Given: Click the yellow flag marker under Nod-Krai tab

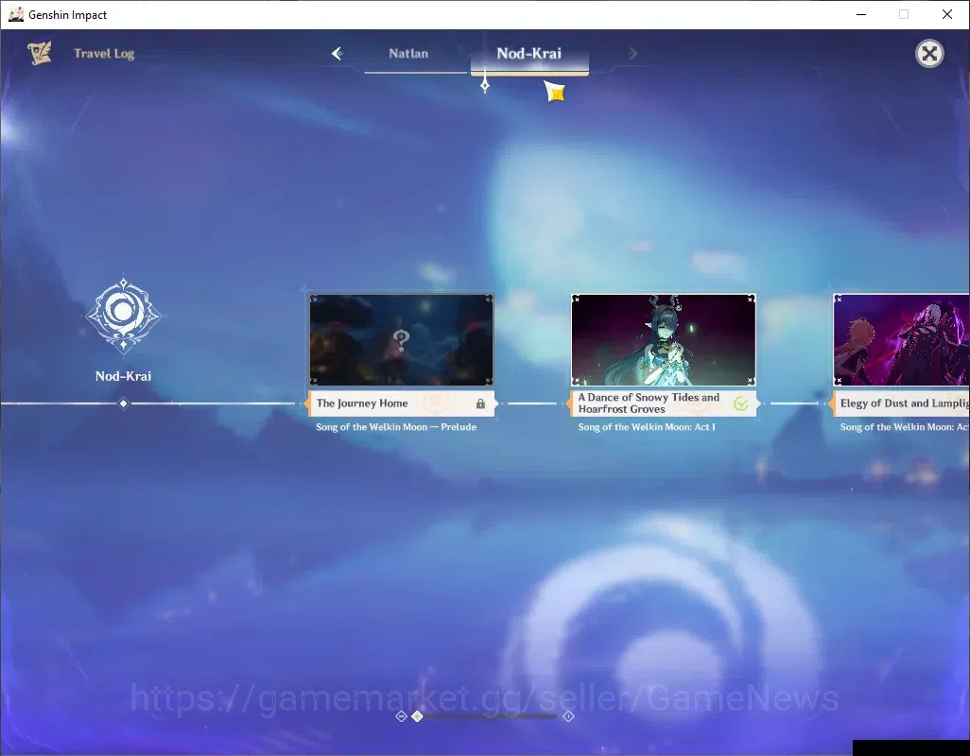Looking at the screenshot, I should click(x=556, y=92).
